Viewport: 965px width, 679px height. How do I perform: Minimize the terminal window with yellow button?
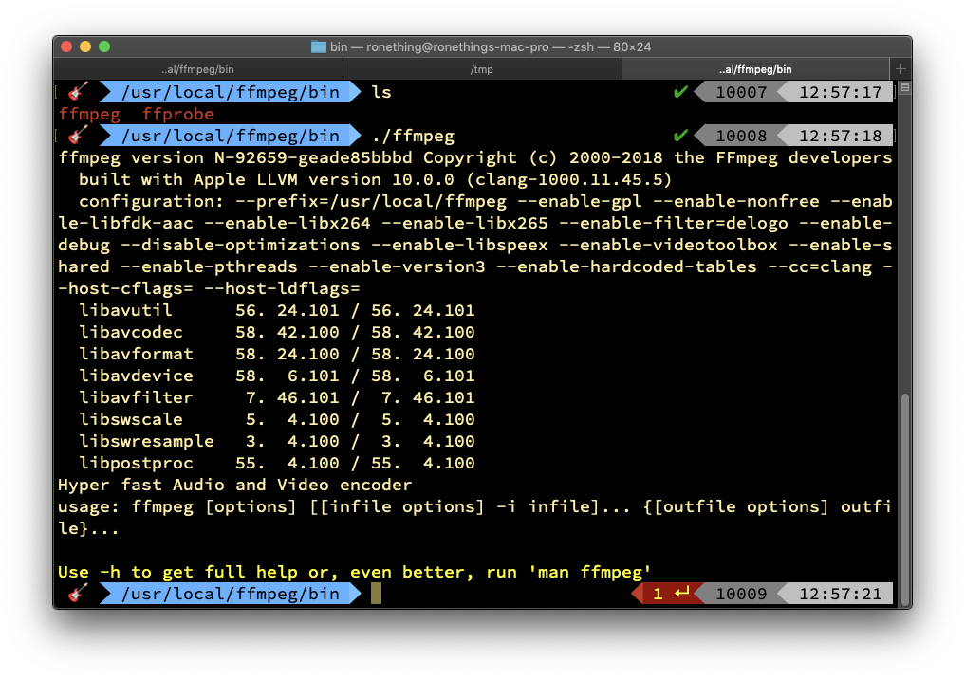[x=85, y=46]
